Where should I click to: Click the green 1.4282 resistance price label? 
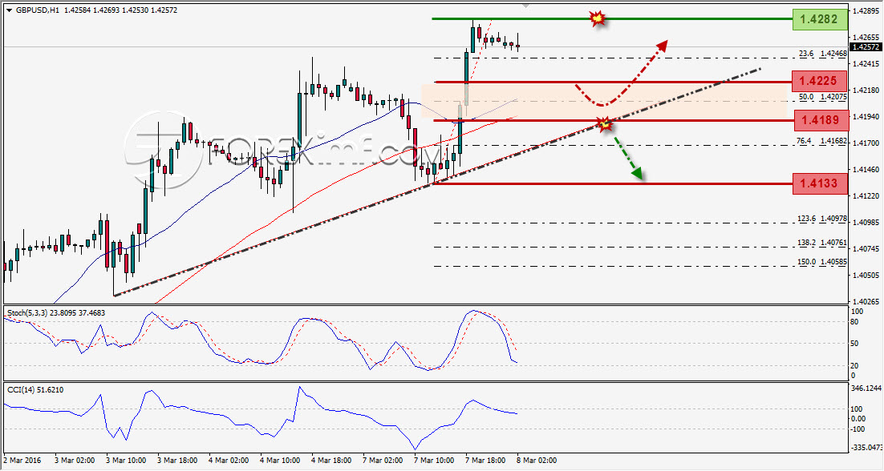(820, 19)
